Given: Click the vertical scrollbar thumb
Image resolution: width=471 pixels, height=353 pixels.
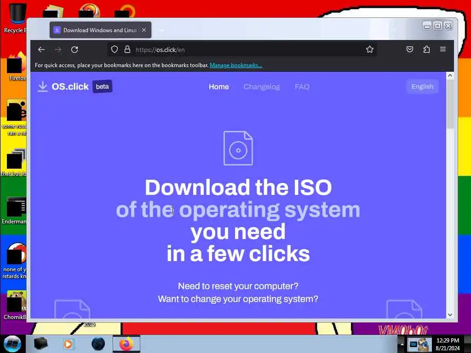Looking at the screenshot, I should 450,104.
